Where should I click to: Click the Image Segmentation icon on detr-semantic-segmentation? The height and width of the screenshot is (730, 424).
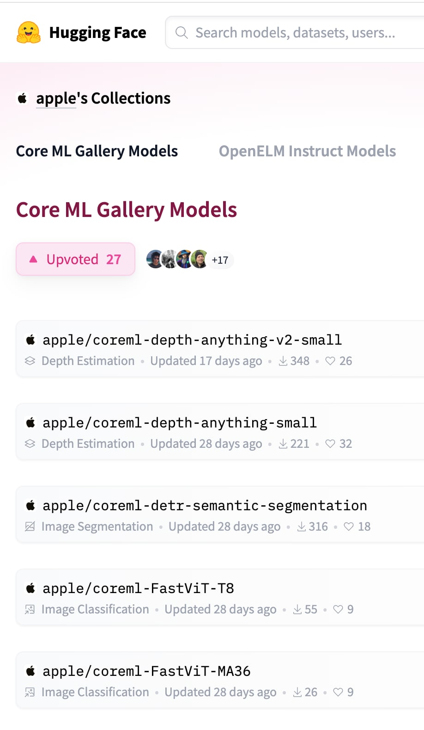coord(30,526)
